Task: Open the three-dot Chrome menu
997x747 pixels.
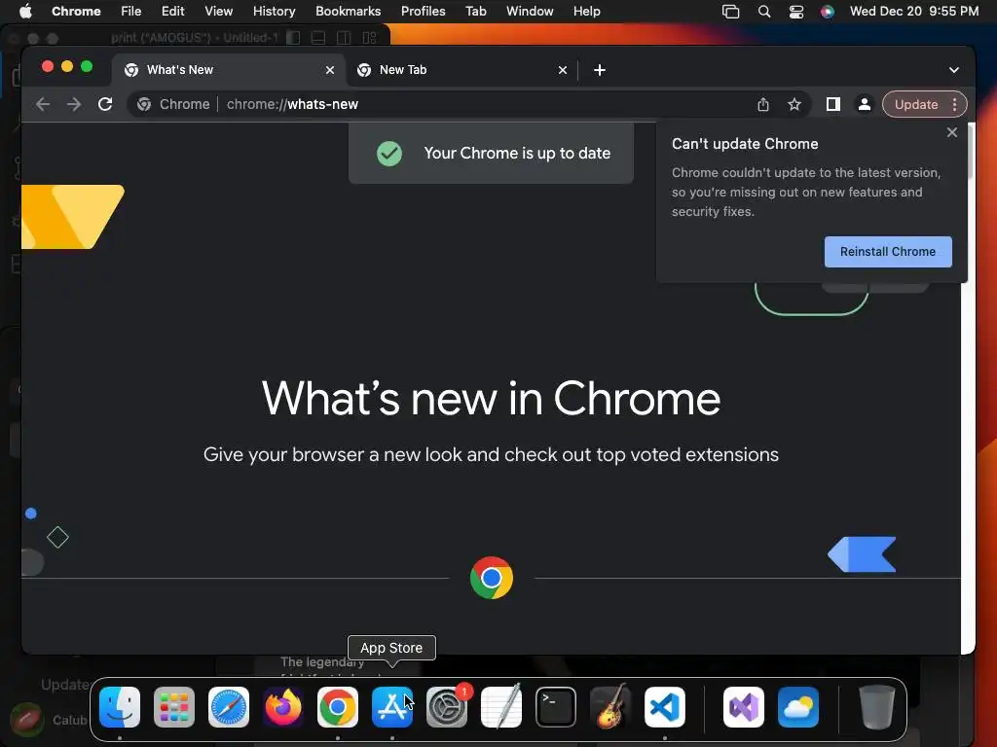Action: pos(954,104)
